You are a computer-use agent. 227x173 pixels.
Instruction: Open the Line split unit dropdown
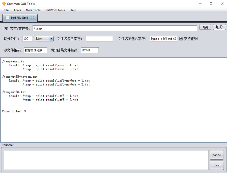click(44, 39)
